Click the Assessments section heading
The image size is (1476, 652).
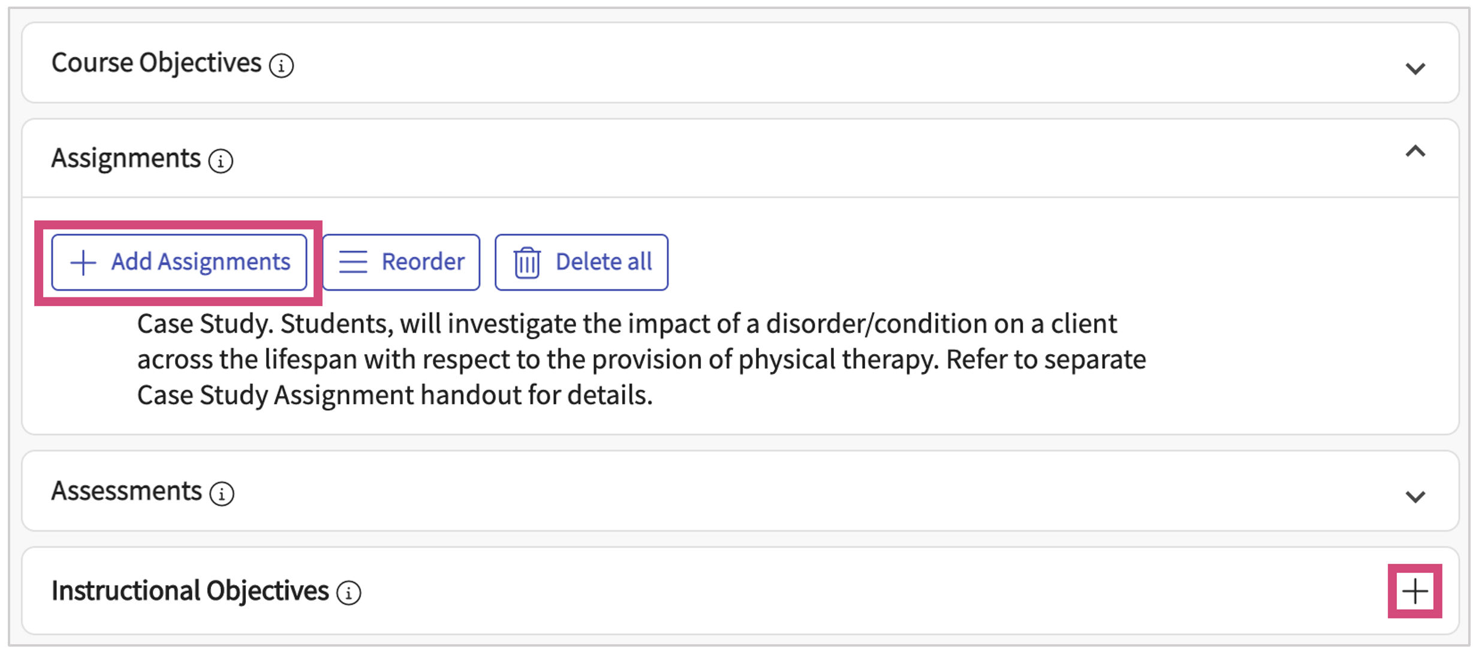click(126, 491)
